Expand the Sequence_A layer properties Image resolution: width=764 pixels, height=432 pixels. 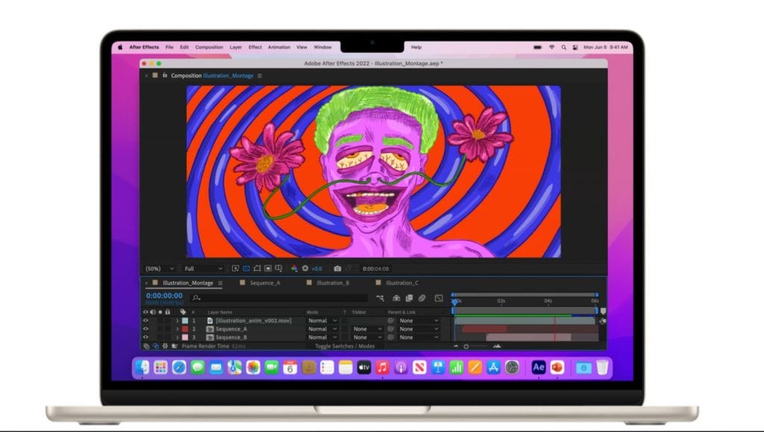click(177, 329)
